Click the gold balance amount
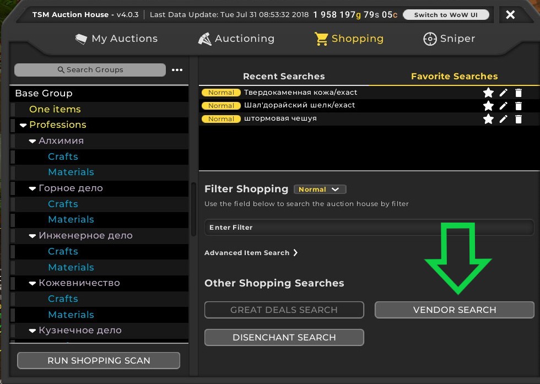 tap(355, 15)
